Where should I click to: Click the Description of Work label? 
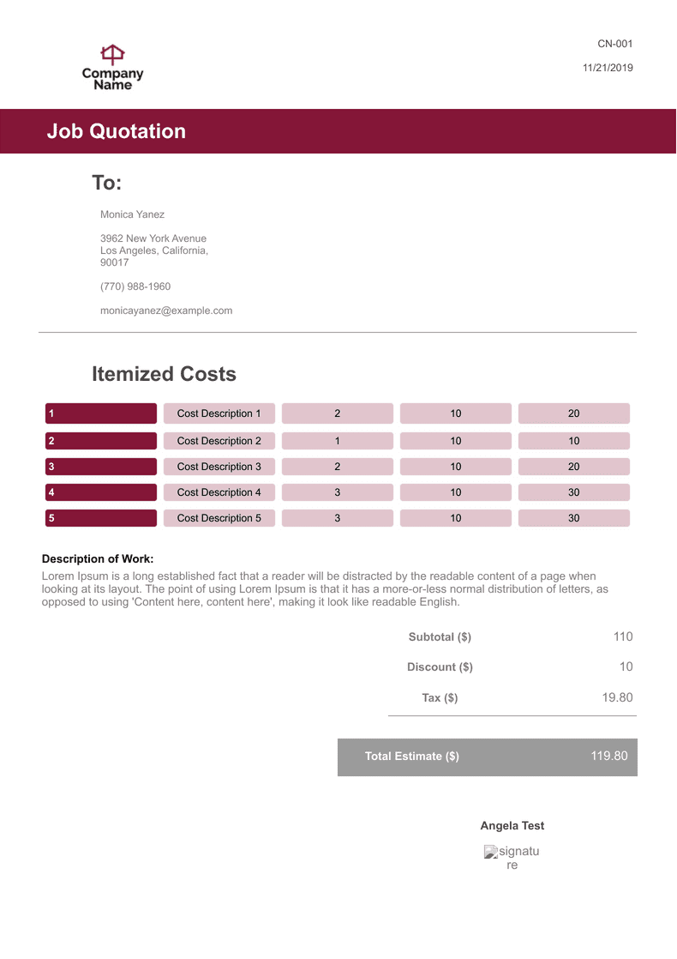pyautogui.click(x=98, y=558)
